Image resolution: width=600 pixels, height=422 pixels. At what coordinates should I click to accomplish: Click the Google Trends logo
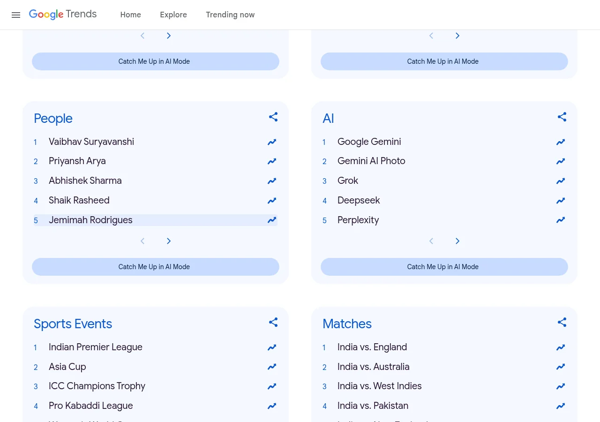pyautogui.click(x=63, y=15)
